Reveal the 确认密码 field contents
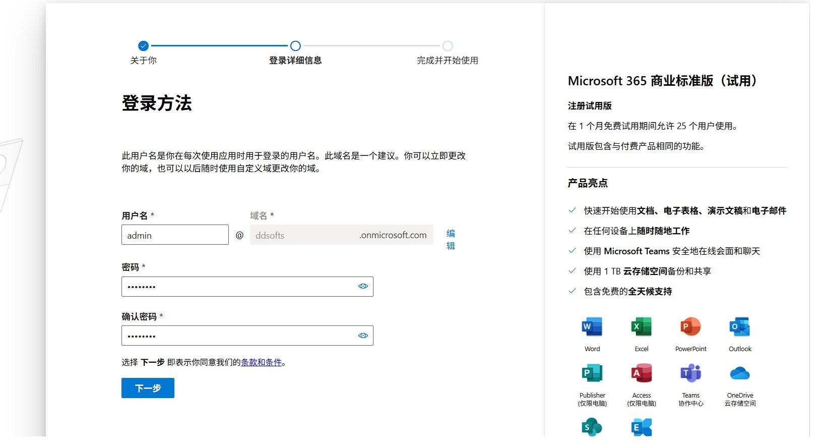Viewport: 817px width, 444px height. 363,336
